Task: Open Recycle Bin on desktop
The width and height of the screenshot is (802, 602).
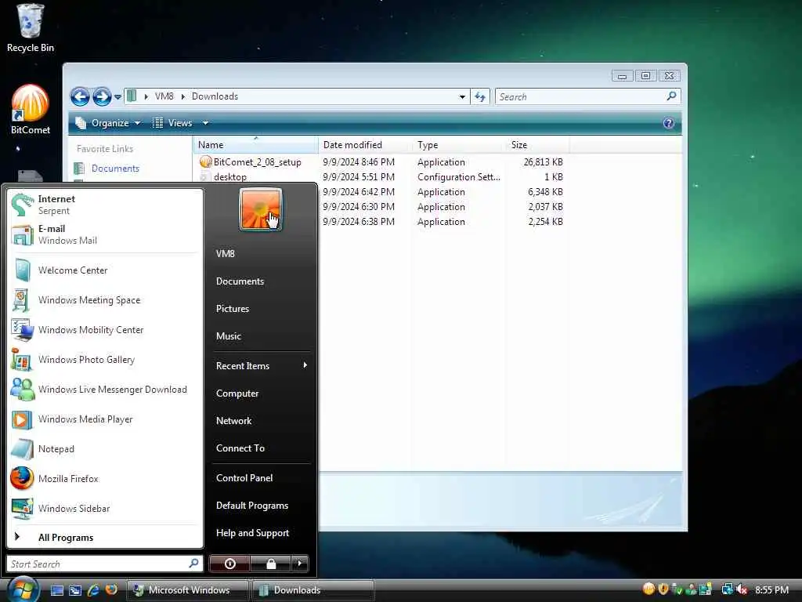Action: click(x=31, y=28)
